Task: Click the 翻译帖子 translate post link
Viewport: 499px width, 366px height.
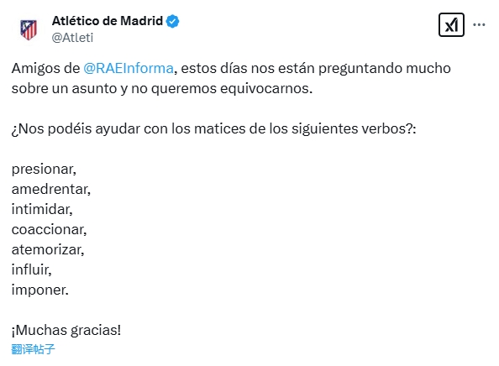Action: pos(33,349)
